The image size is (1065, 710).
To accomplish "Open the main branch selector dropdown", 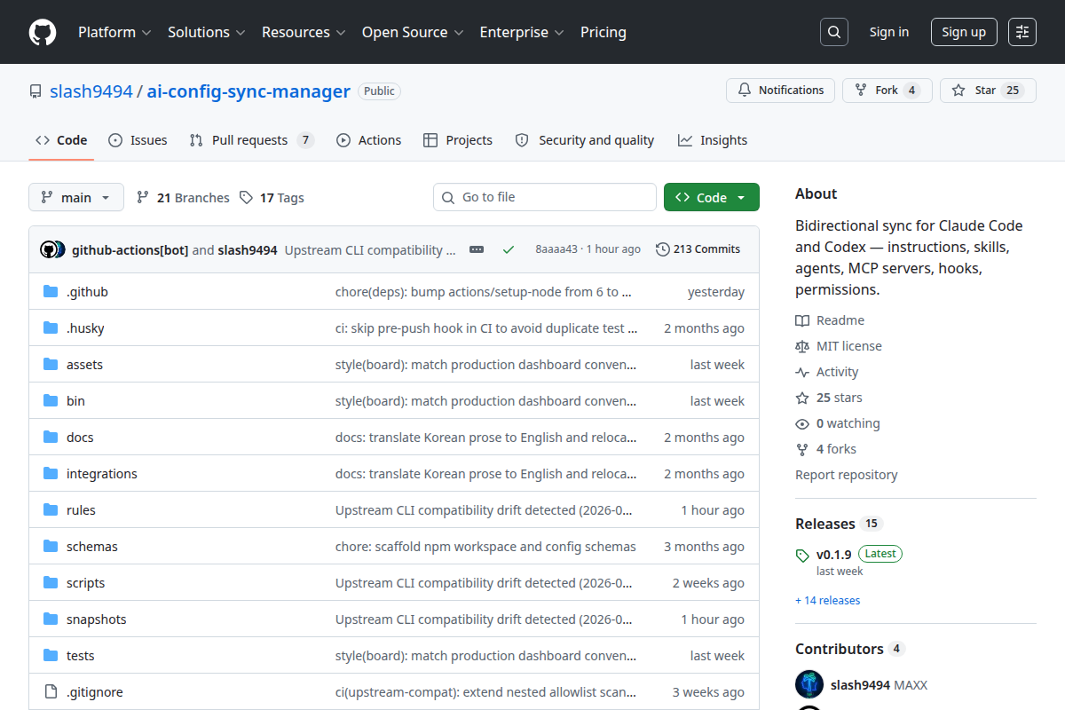I will tap(76, 197).
